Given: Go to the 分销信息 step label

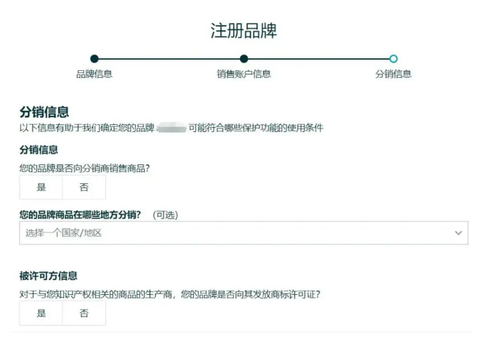Looking at the screenshot, I should [393, 74].
